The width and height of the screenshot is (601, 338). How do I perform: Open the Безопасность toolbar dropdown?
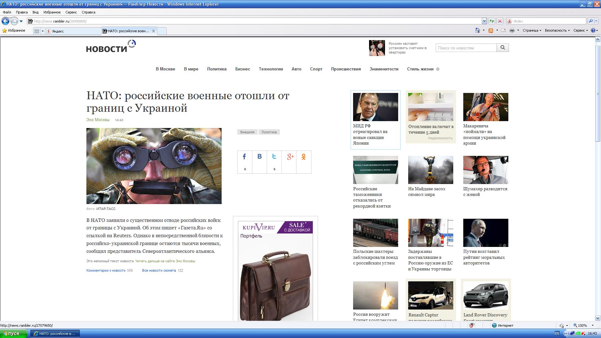click(557, 30)
